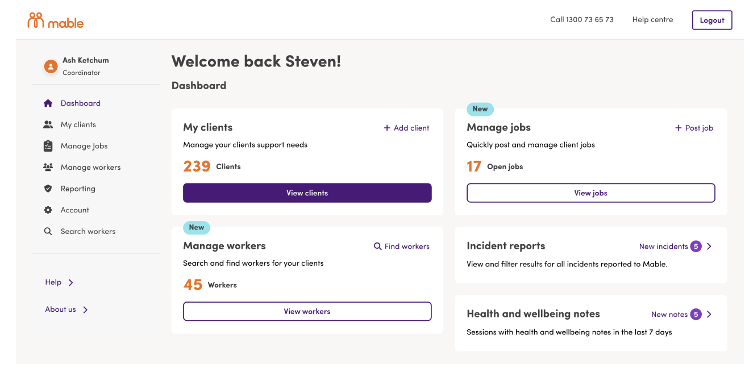Click the View clients button
749x368 pixels.
click(307, 193)
